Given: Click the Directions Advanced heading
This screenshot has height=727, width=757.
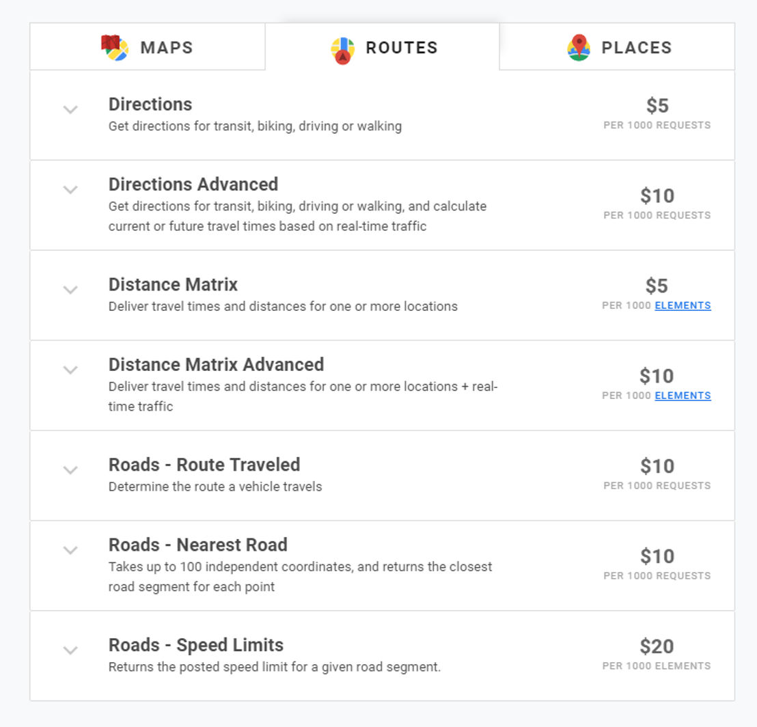Looking at the screenshot, I should [x=193, y=184].
